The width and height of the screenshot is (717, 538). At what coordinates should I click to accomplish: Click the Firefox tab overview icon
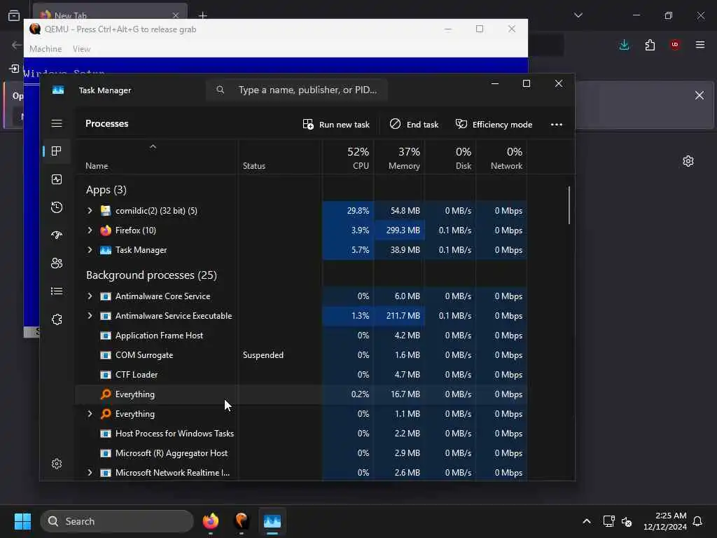pyautogui.click(x=14, y=15)
